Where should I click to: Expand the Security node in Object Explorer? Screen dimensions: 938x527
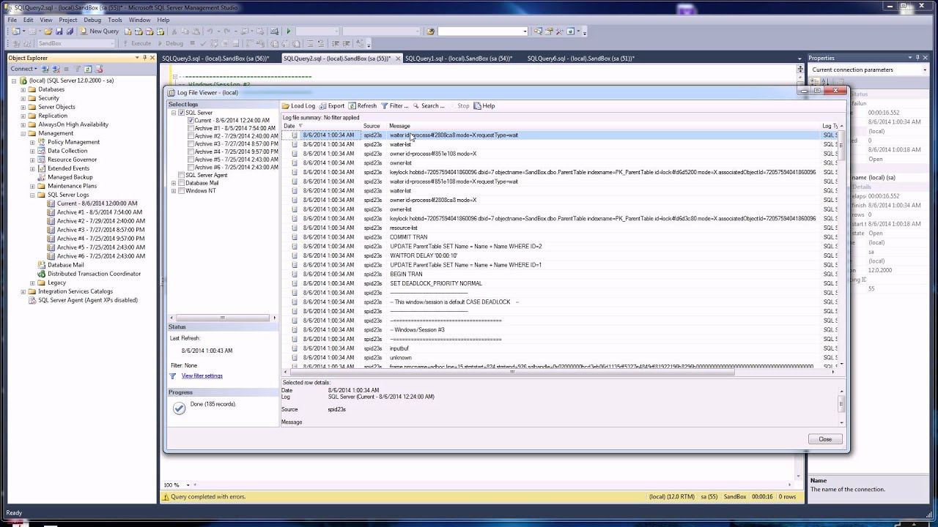pos(23,98)
